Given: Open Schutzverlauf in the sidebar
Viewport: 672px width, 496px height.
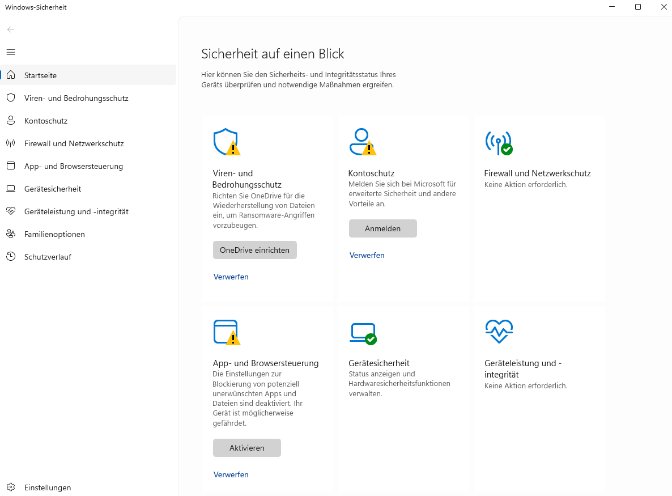Looking at the screenshot, I should [x=48, y=257].
